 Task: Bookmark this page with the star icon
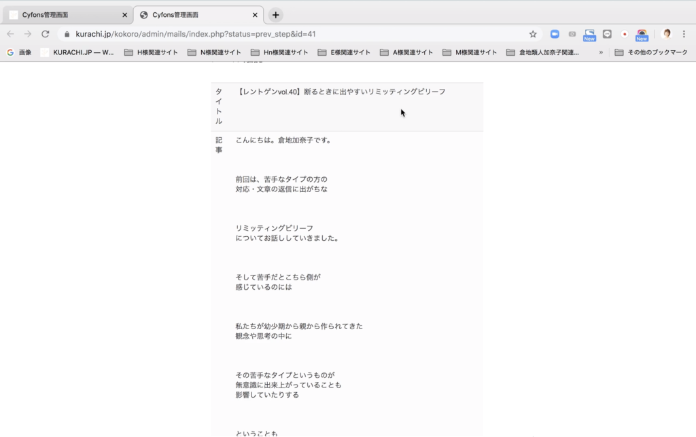click(533, 34)
